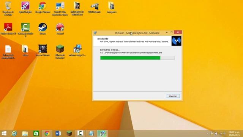Open the taskbar clock and date

235,134
